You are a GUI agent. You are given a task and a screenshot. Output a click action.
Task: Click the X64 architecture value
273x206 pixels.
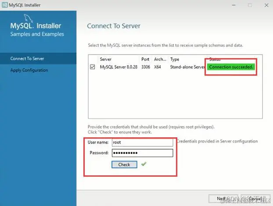pyautogui.click(x=158, y=67)
